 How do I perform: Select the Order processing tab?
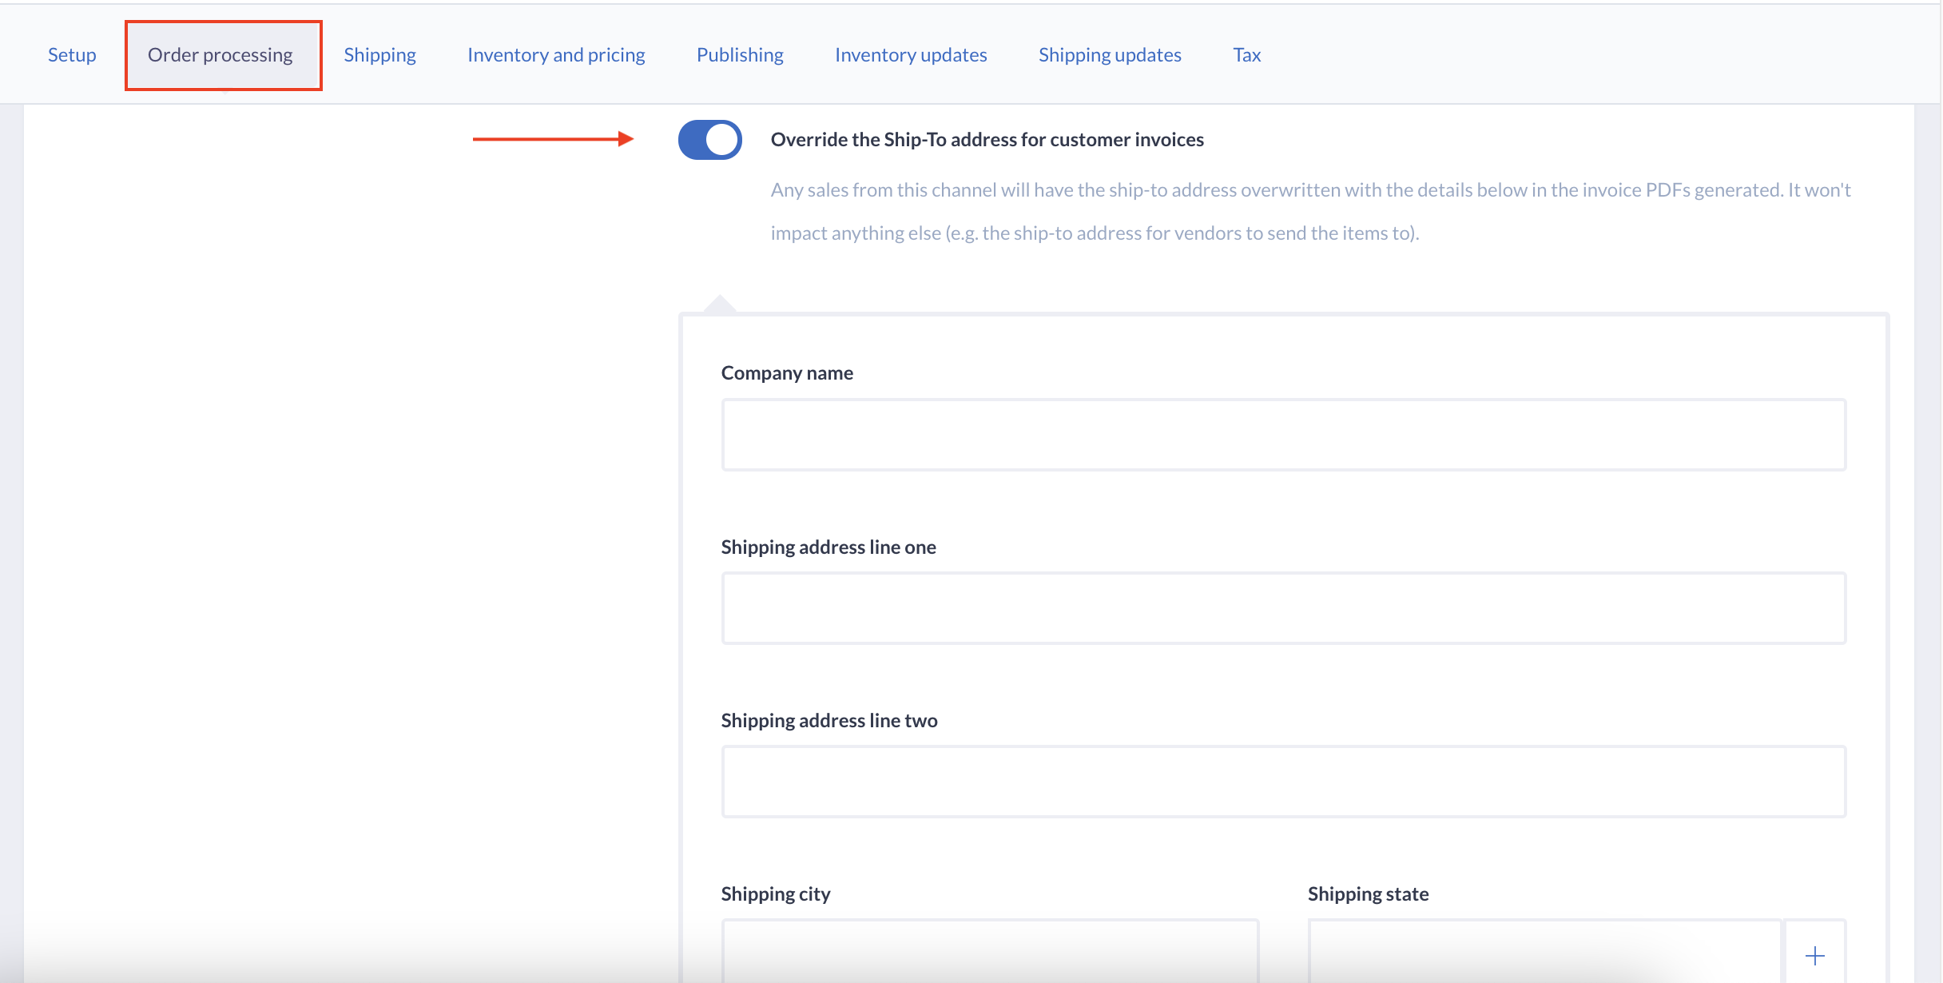(221, 54)
